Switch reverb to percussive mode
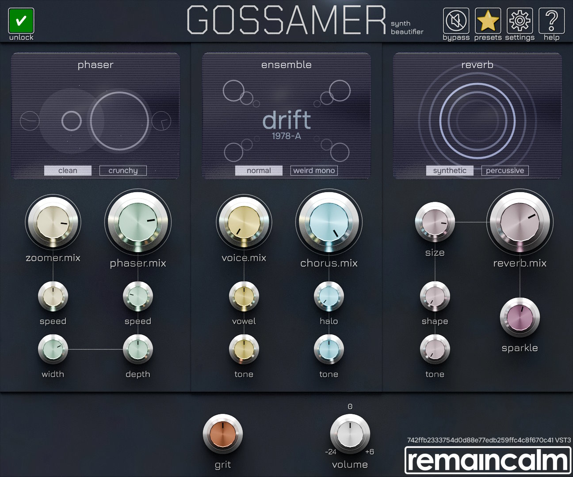Image resolution: width=573 pixels, height=477 pixels. point(505,170)
